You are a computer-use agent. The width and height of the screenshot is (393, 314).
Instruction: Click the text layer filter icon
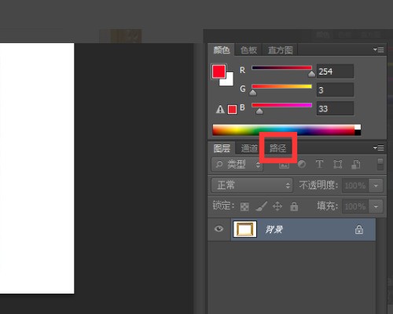point(319,164)
